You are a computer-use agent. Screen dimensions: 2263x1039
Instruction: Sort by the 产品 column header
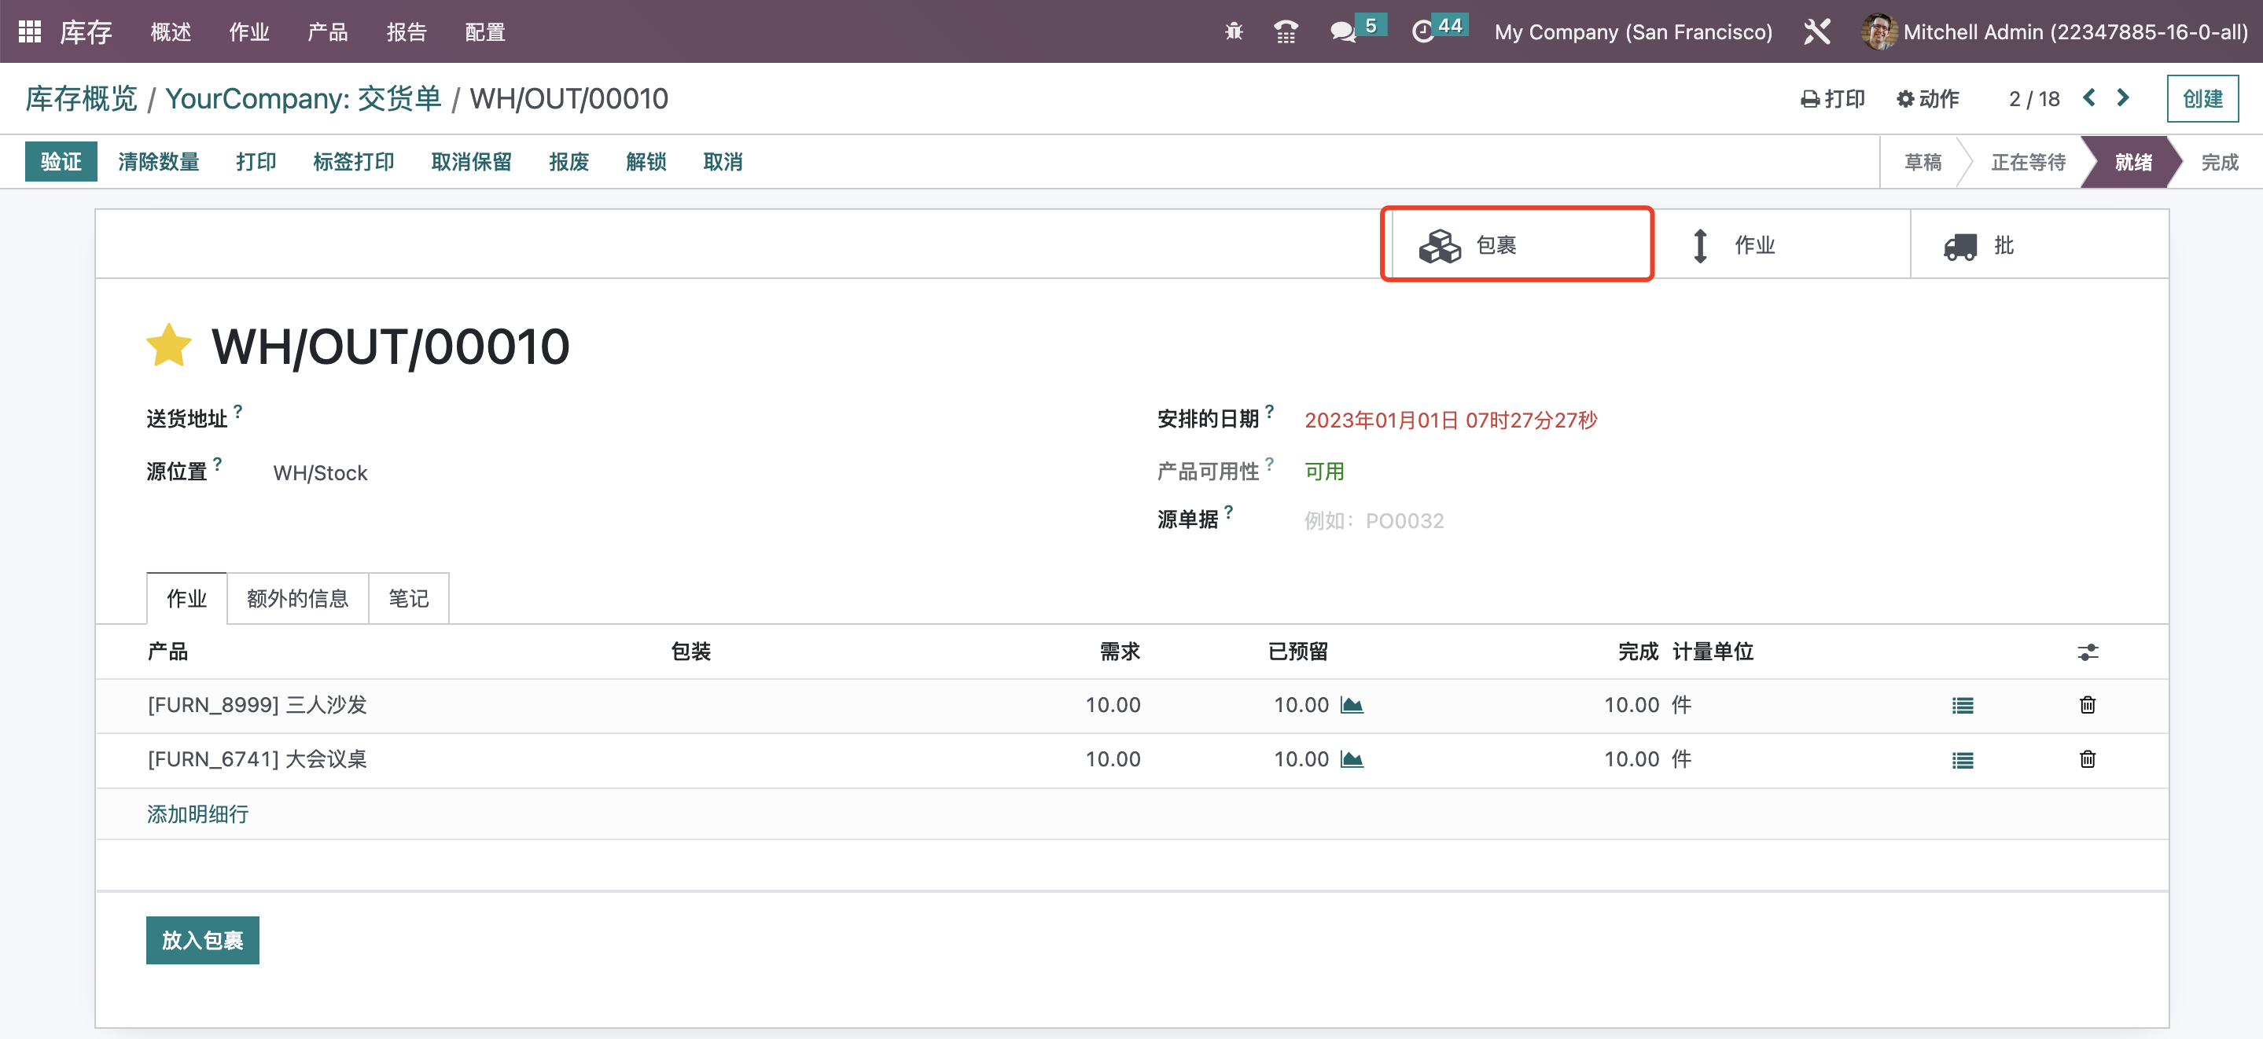167,651
